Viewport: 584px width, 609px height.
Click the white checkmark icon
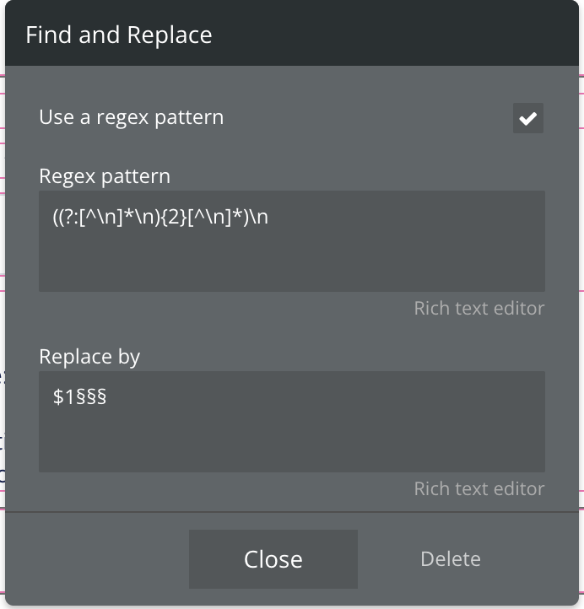tap(528, 118)
